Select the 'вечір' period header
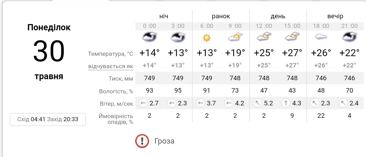This screenshot has height=157, width=366. (335, 16)
